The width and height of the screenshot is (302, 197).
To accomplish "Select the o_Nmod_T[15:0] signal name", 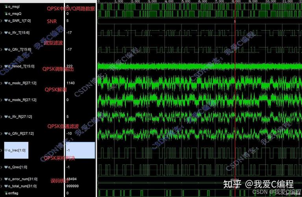I will tap(21, 66).
